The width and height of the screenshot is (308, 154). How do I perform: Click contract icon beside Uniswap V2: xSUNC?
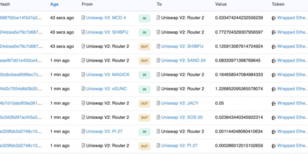point(83,89)
